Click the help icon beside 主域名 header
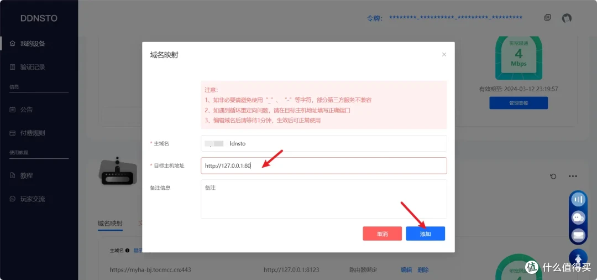Viewport: 597px width, 280px height. (127, 251)
